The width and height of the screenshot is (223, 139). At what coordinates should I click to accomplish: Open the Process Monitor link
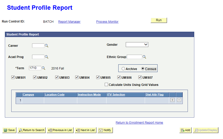point(107,22)
